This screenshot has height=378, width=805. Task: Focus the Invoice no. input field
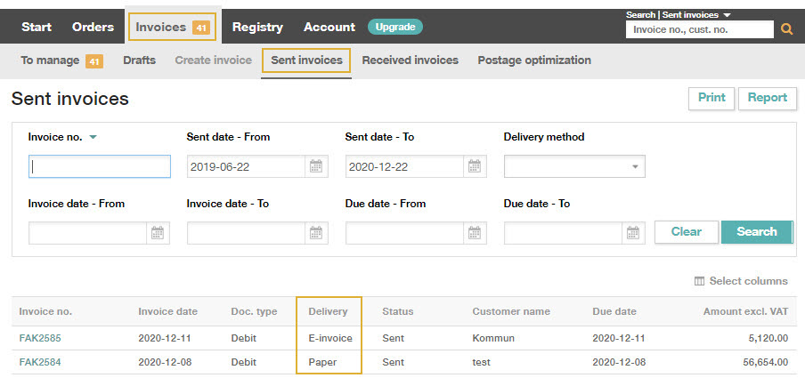[x=100, y=166]
